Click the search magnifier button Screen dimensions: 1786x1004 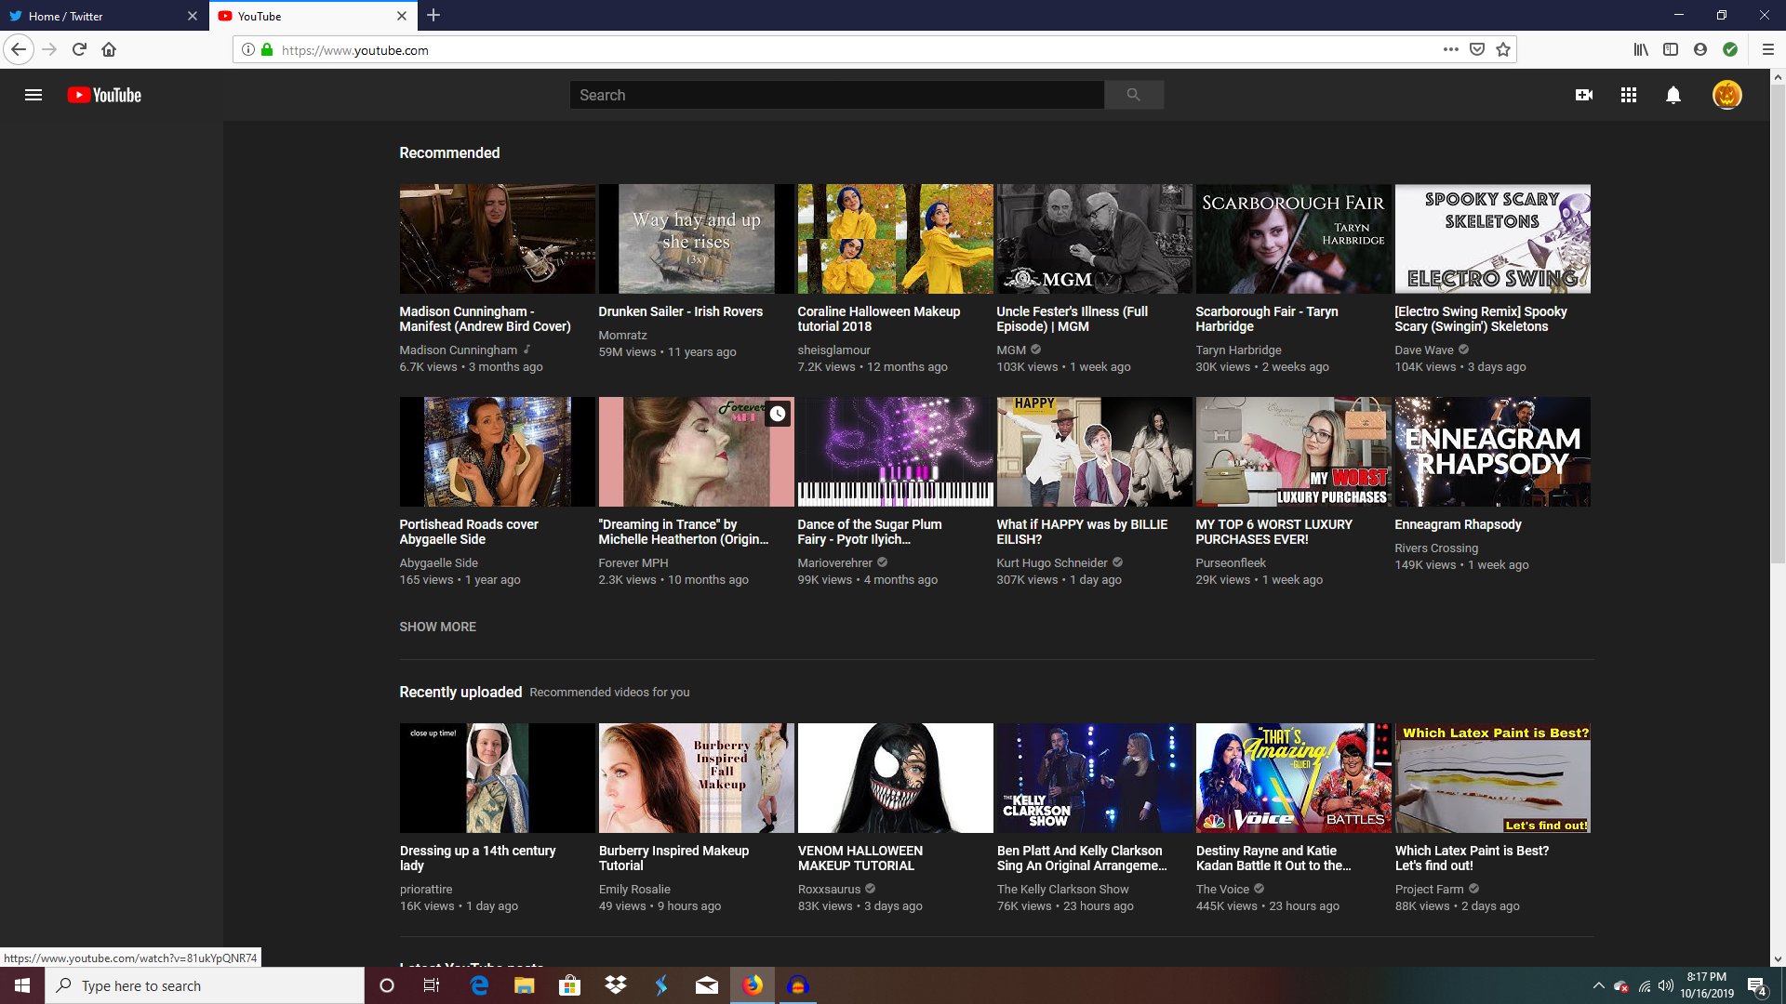[1133, 95]
